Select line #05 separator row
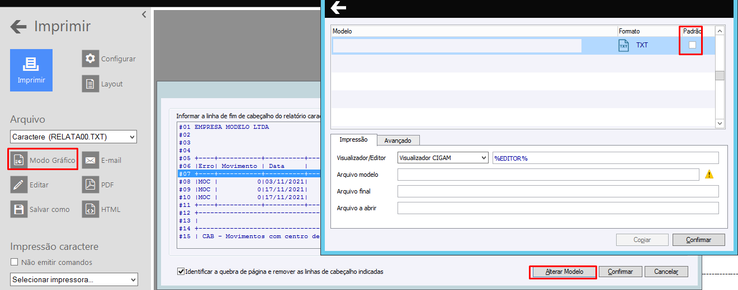This screenshot has height=290, width=738. point(248,158)
